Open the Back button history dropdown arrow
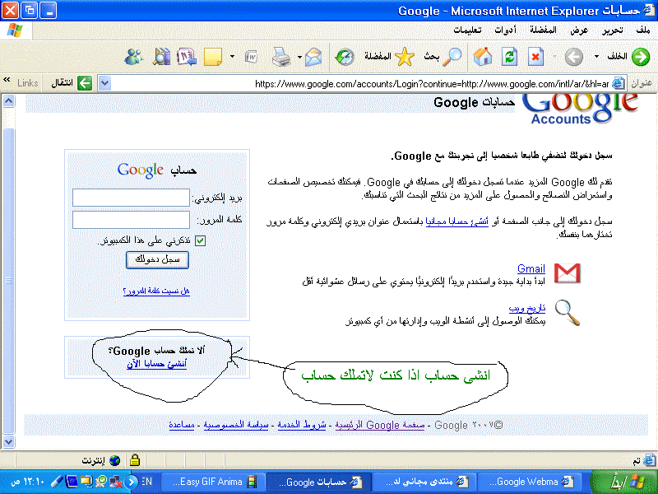The image size is (658, 494). [x=595, y=57]
